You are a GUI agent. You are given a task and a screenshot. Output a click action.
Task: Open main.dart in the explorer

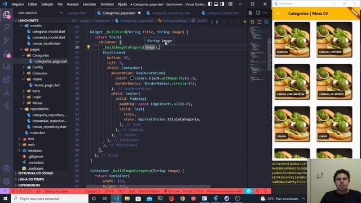[x=38, y=133]
